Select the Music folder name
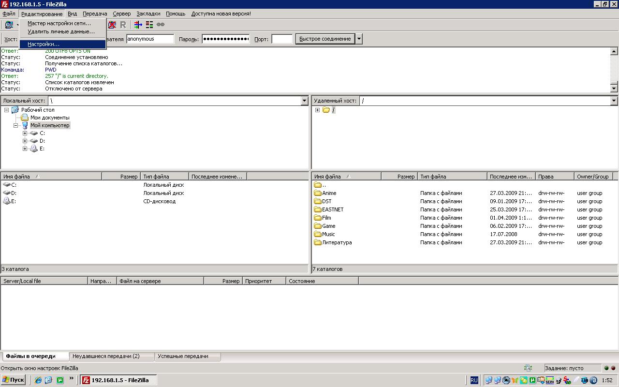This screenshot has height=387, width=619. 328,234
